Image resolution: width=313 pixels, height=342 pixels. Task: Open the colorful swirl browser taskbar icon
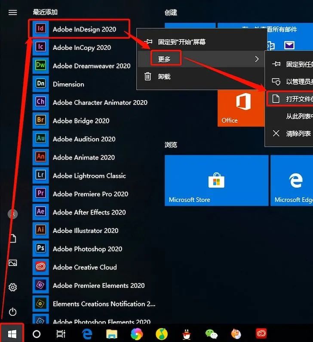137,334
